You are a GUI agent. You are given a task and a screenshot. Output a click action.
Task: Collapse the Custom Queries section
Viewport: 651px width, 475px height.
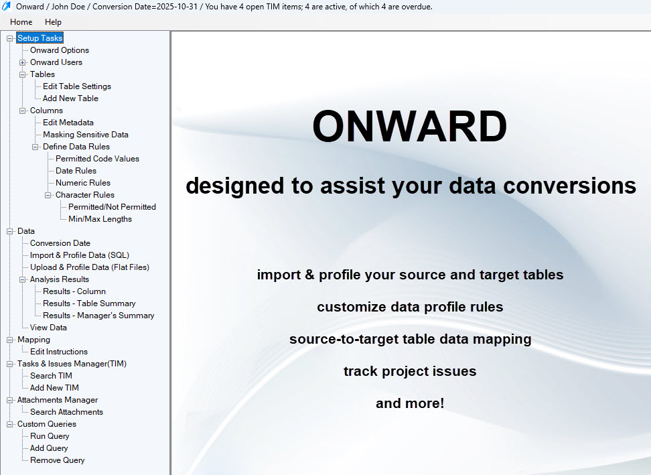point(10,424)
